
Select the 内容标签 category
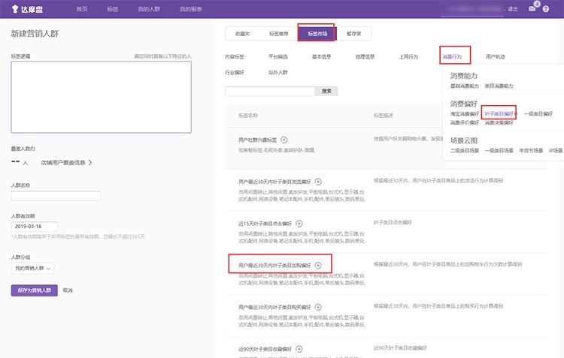[x=235, y=57]
